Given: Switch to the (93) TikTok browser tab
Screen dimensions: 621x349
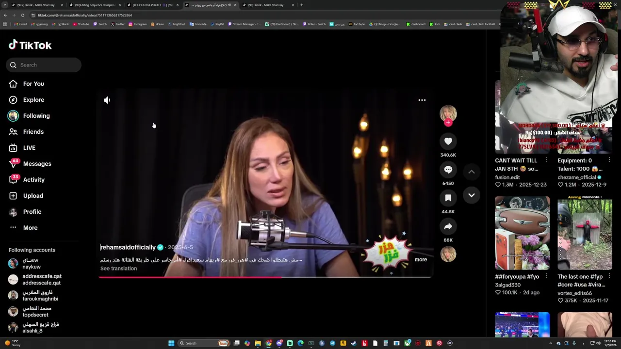Looking at the screenshot, I should (x=268, y=5).
